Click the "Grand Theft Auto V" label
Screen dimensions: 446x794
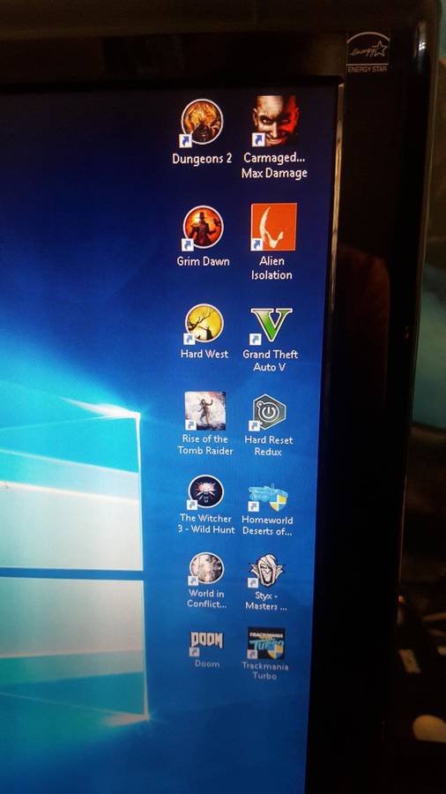pos(270,361)
